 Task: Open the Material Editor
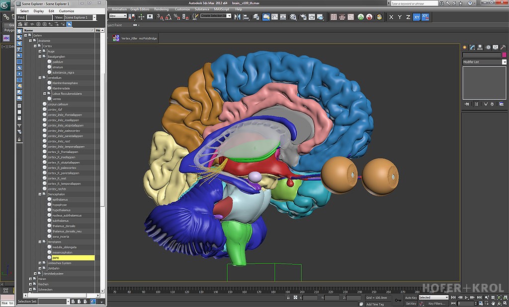pyautogui.click(x=293, y=17)
